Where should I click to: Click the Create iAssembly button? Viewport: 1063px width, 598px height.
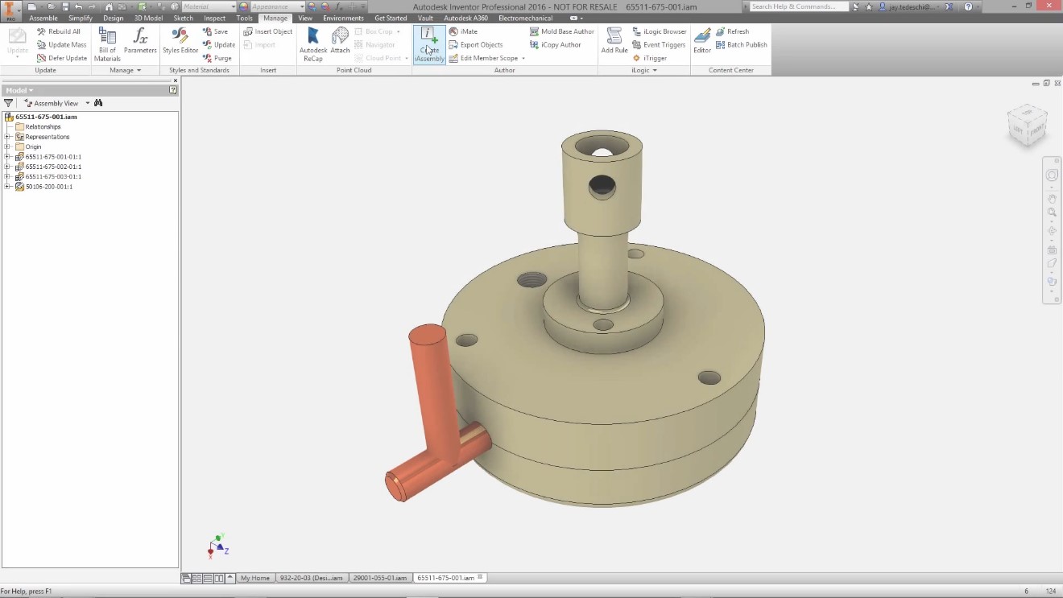tap(429, 44)
